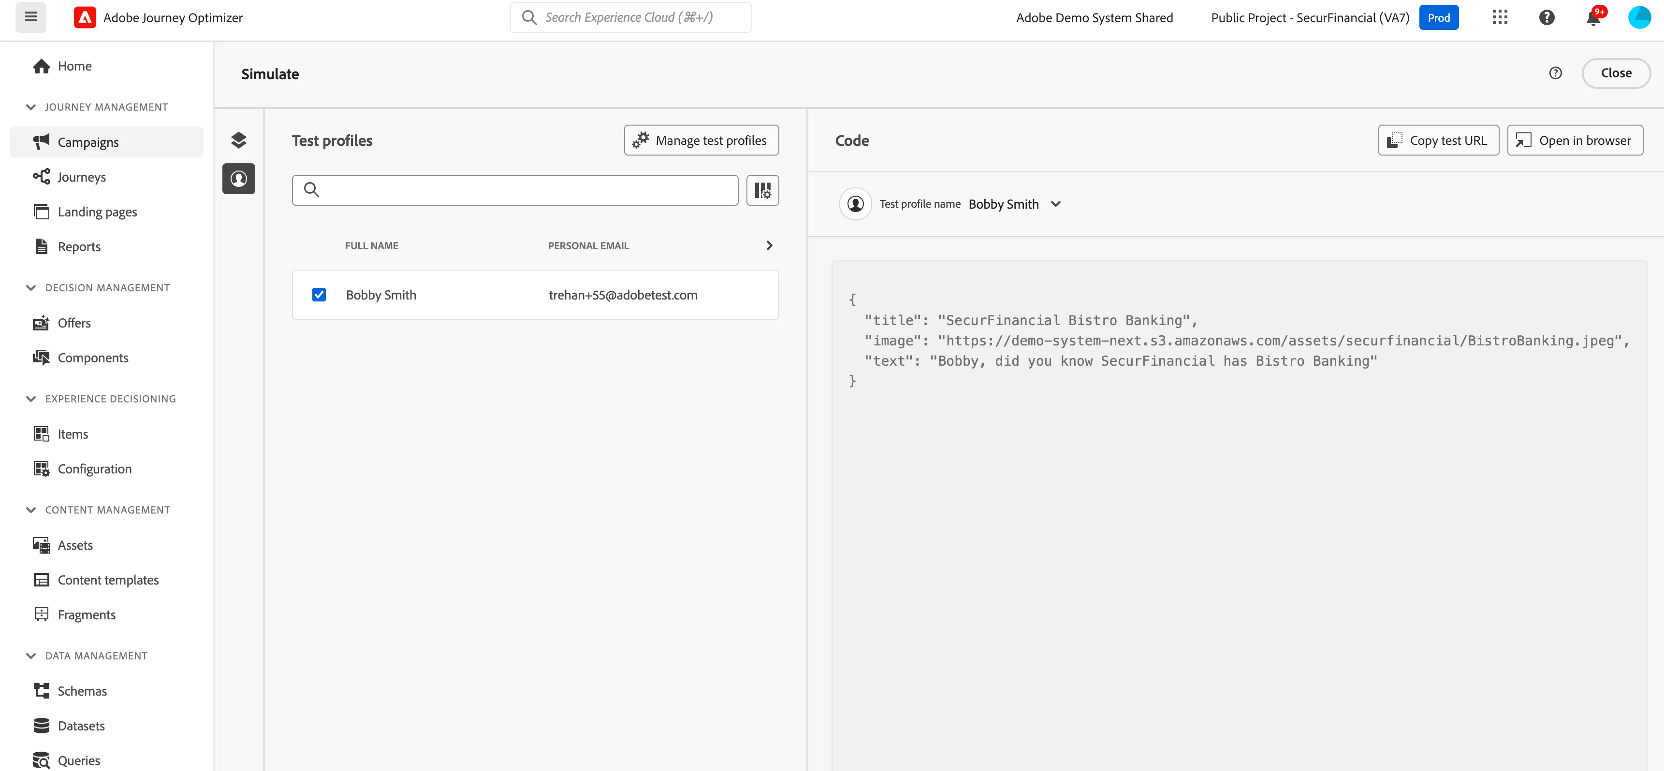The image size is (1664, 771).
Task: View notifications bell icon
Action: (1593, 17)
